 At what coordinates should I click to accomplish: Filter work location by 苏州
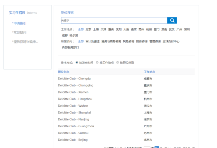coord(141,29)
